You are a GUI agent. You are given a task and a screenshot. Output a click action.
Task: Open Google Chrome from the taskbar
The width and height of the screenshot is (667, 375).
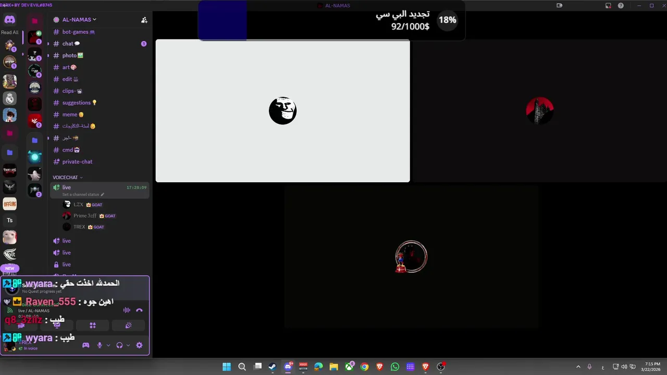[x=364, y=367]
